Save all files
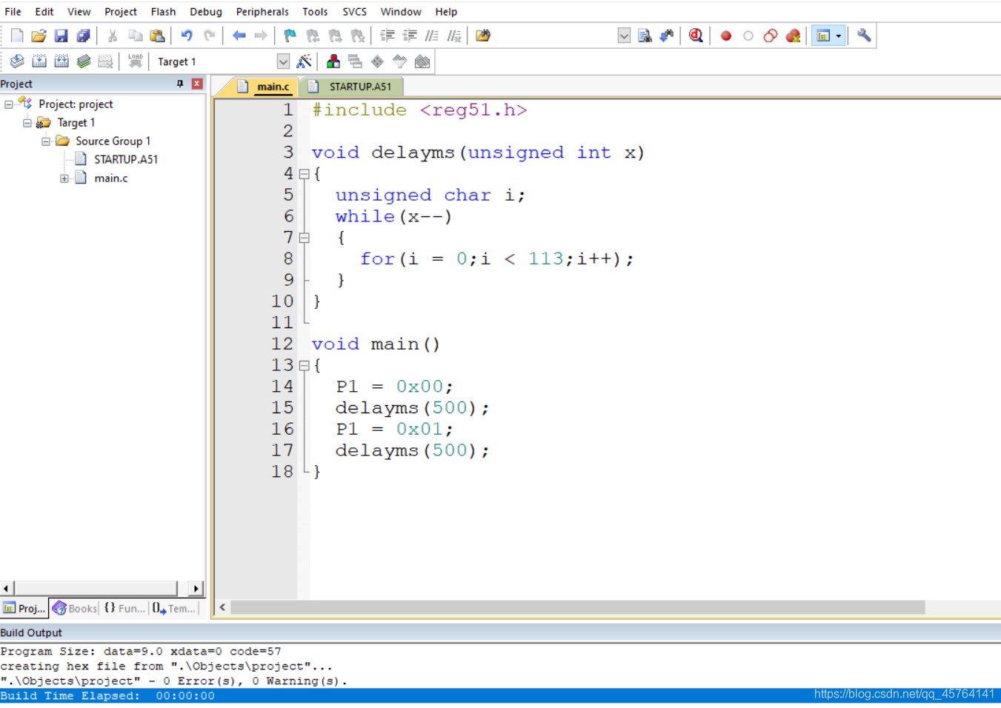Screen dimensions: 1001x708 coord(84,36)
